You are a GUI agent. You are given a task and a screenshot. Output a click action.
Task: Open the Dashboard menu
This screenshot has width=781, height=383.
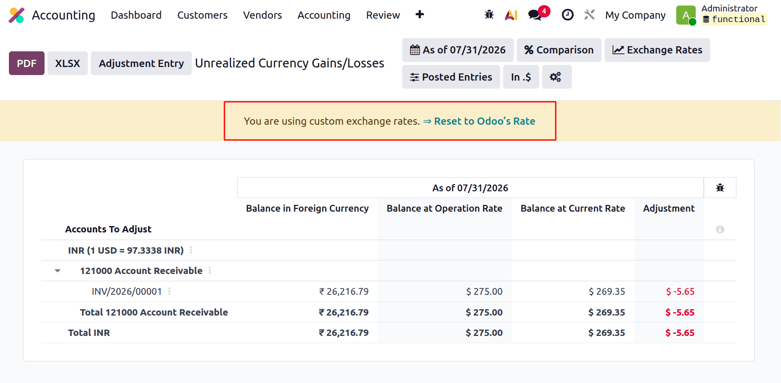tap(136, 15)
